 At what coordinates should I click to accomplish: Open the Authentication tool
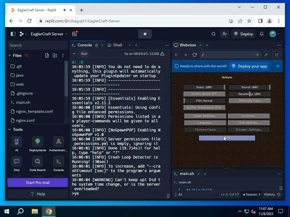click(x=58, y=144)
